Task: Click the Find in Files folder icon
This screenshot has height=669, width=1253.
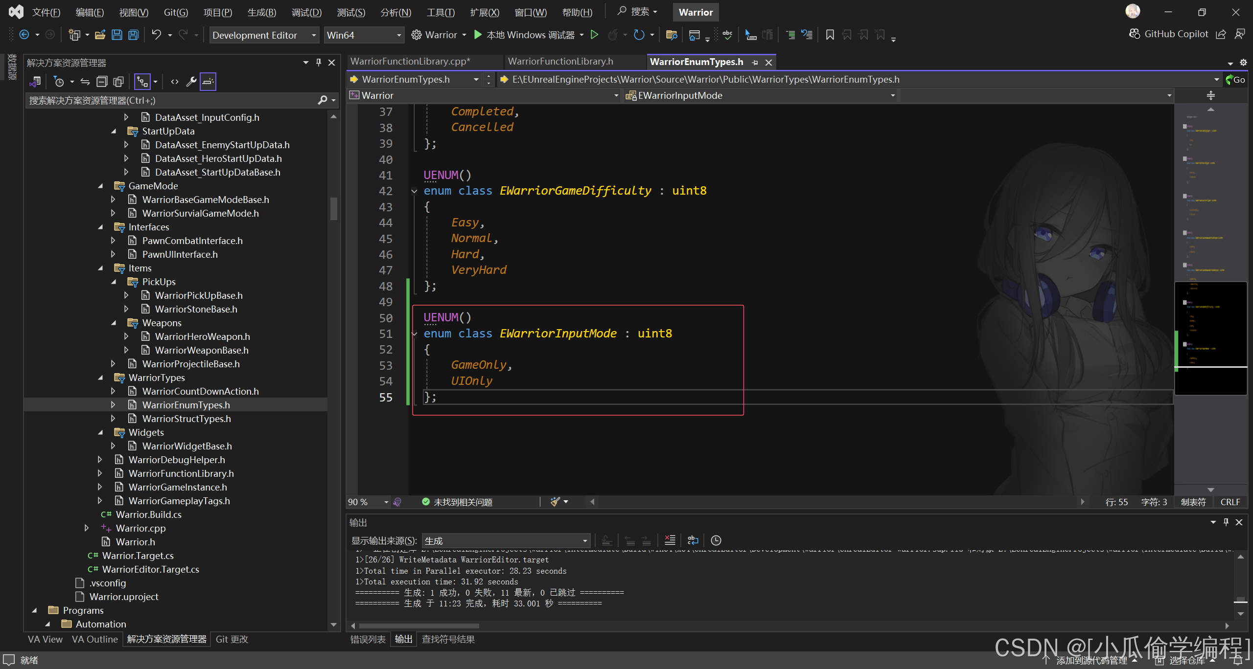Action: 672,35
